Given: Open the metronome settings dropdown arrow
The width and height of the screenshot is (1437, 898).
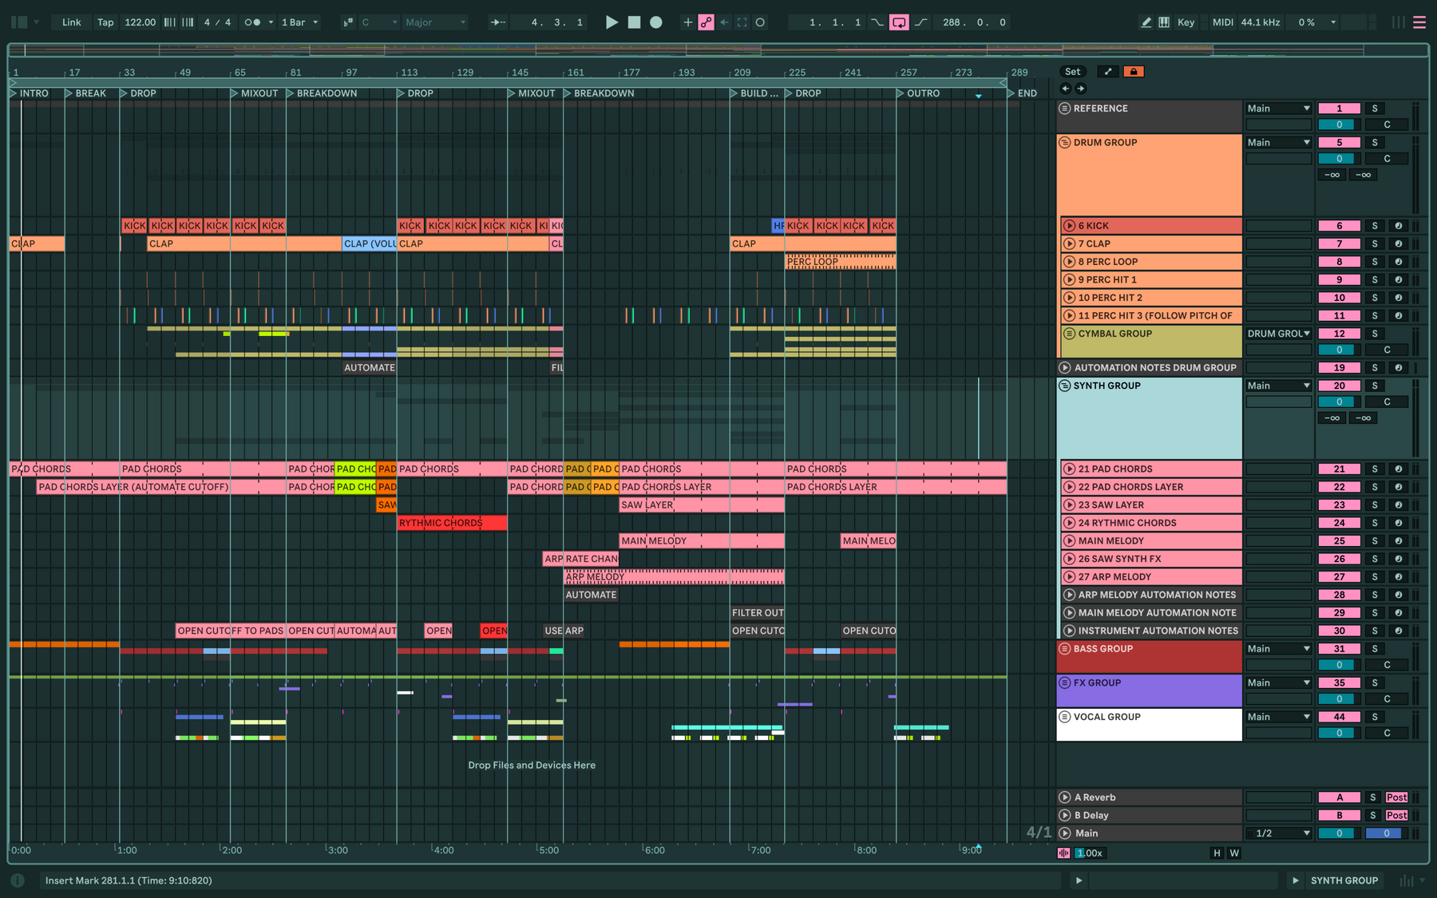Looking at the screenshot, I should pos(271,22).
